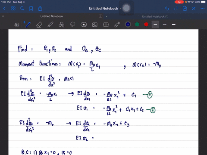Select the highlighted first stroke thickness
207x155 pixels.
(155, 25)
